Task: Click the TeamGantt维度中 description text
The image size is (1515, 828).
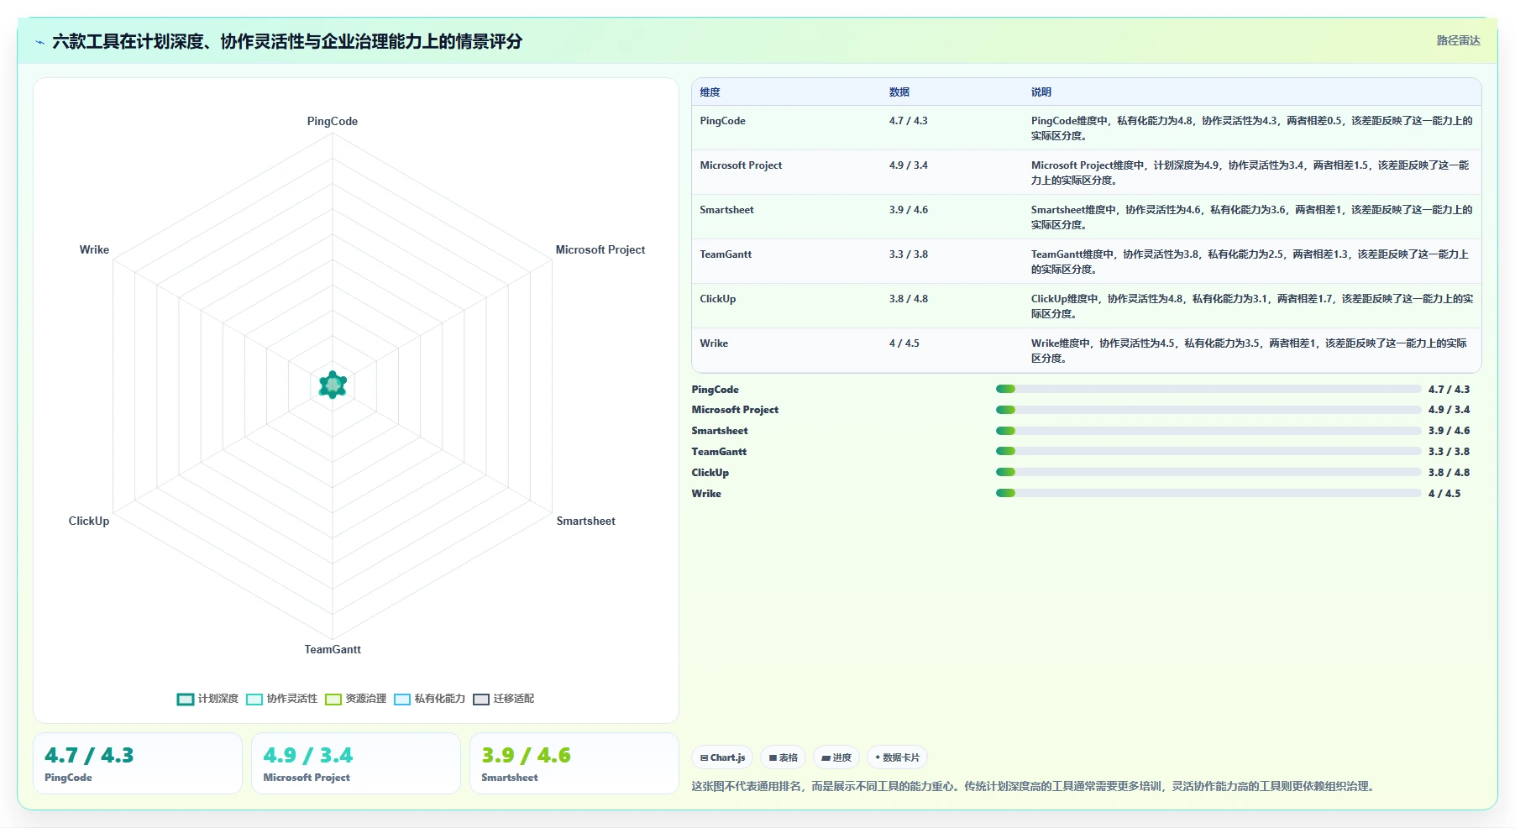Action: pos(1250,262)
